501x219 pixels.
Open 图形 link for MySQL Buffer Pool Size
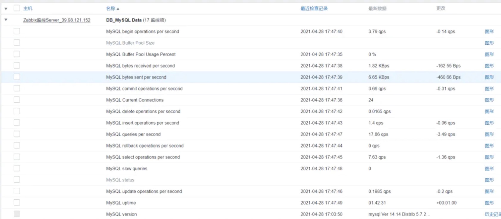[489, 43]
